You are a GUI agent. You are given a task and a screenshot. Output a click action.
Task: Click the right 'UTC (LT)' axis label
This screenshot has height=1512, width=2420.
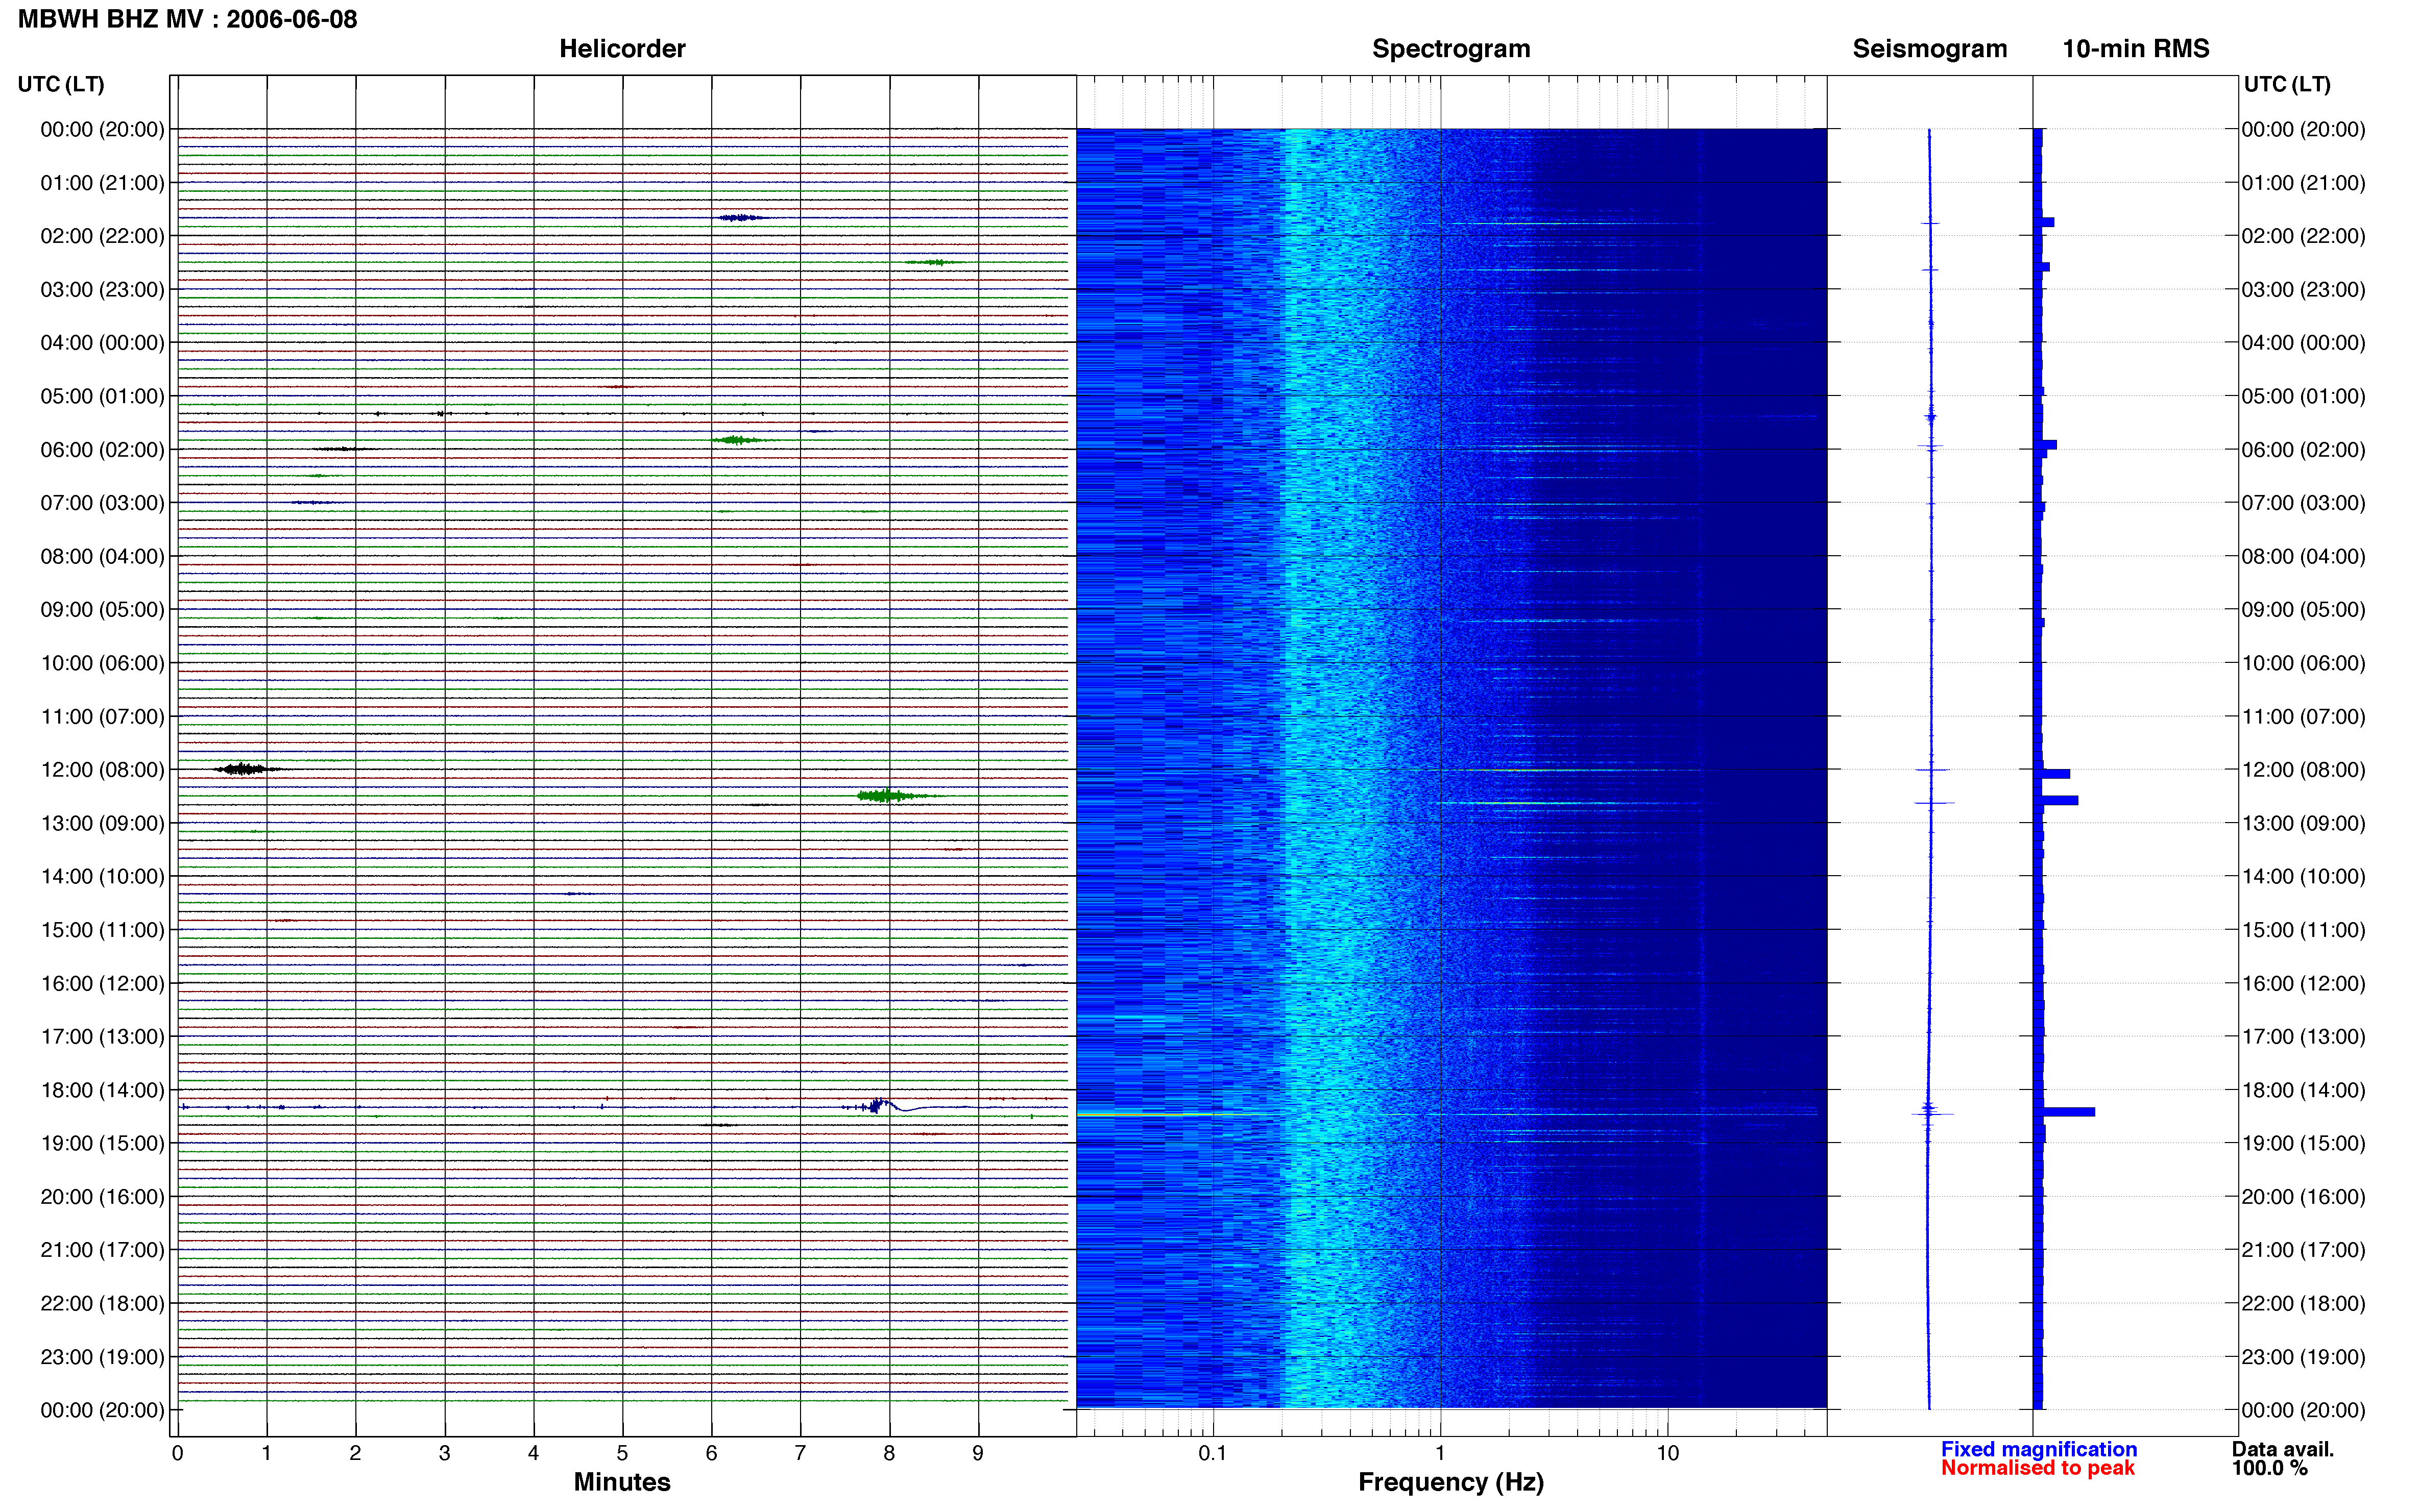pos(2287,84)
